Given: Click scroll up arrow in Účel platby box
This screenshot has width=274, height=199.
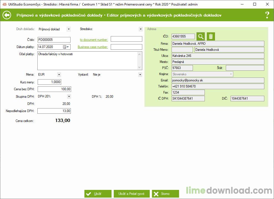Looking at the screenshot, I should tap(139, 54).
